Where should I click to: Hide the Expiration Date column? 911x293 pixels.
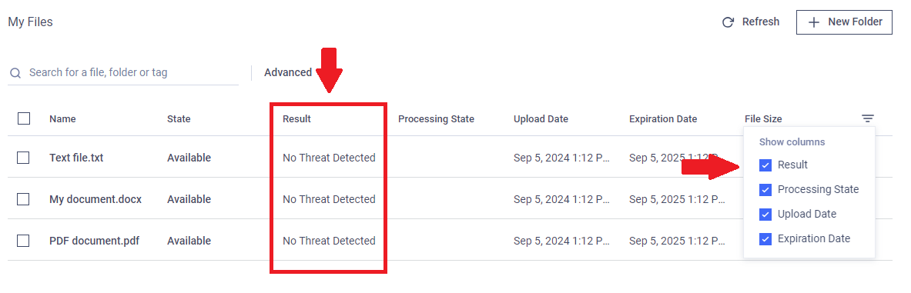tap(765, 238)
